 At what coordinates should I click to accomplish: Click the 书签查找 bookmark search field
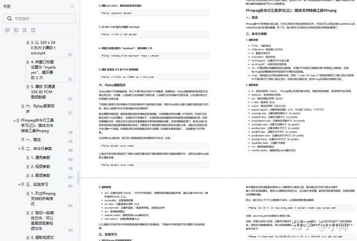[x=40, y=18]
